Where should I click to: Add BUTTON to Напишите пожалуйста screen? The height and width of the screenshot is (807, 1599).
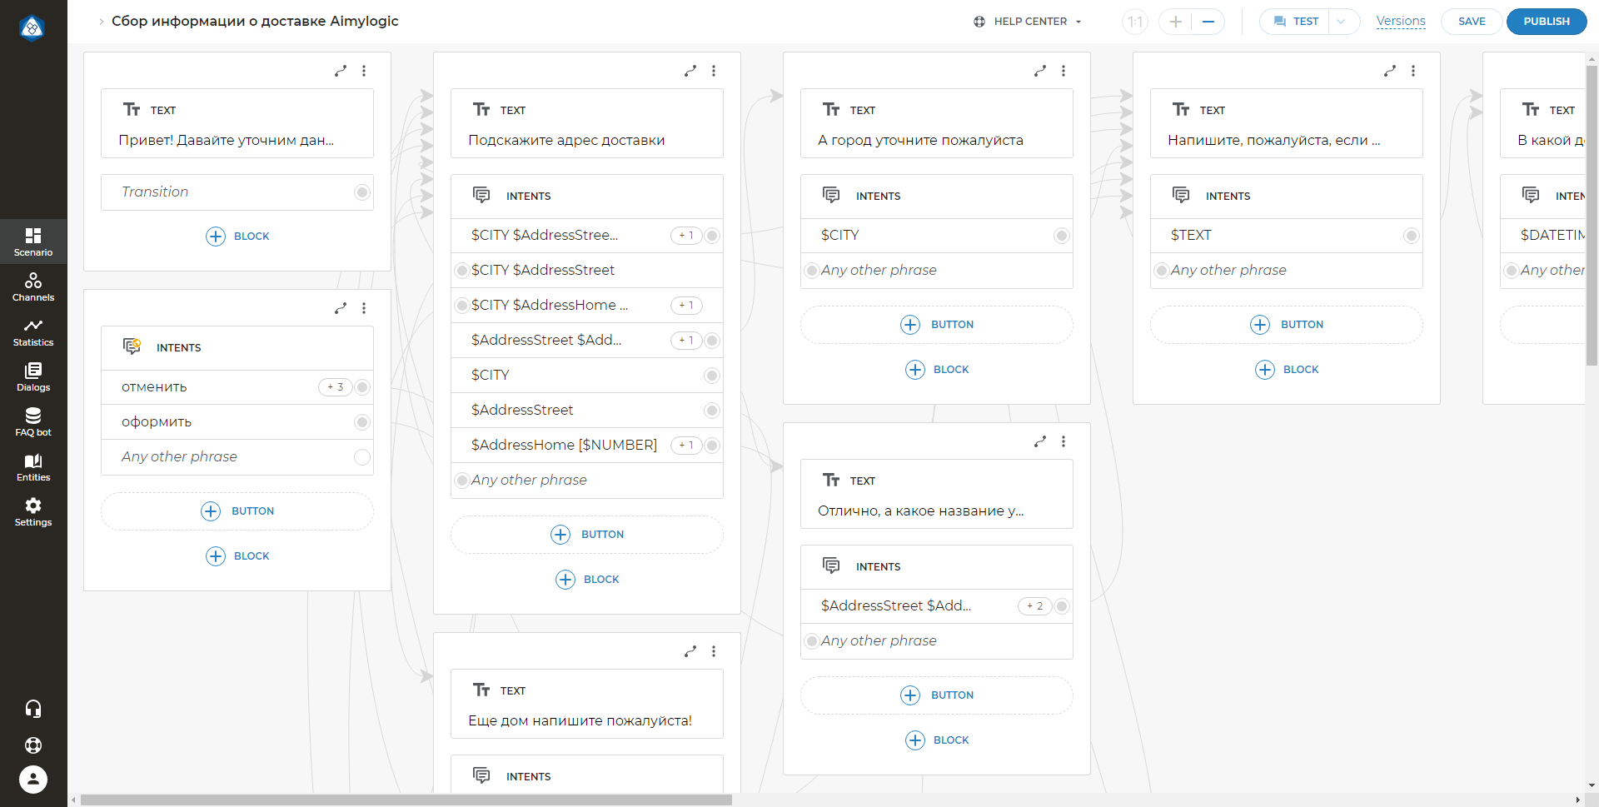[1287, 325]
